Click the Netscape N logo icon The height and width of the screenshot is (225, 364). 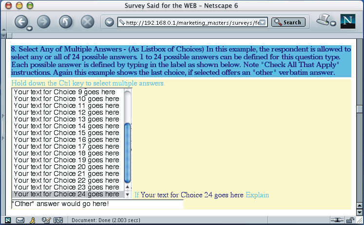tap(348, 21)
